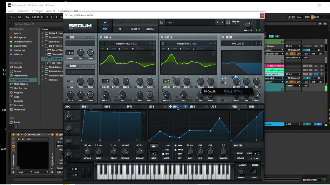
Task: Open Packs in Orte section
Action: coord(17,122)
